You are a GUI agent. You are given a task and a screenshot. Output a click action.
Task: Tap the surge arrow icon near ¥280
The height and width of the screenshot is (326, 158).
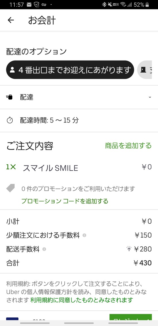point(129,249)
